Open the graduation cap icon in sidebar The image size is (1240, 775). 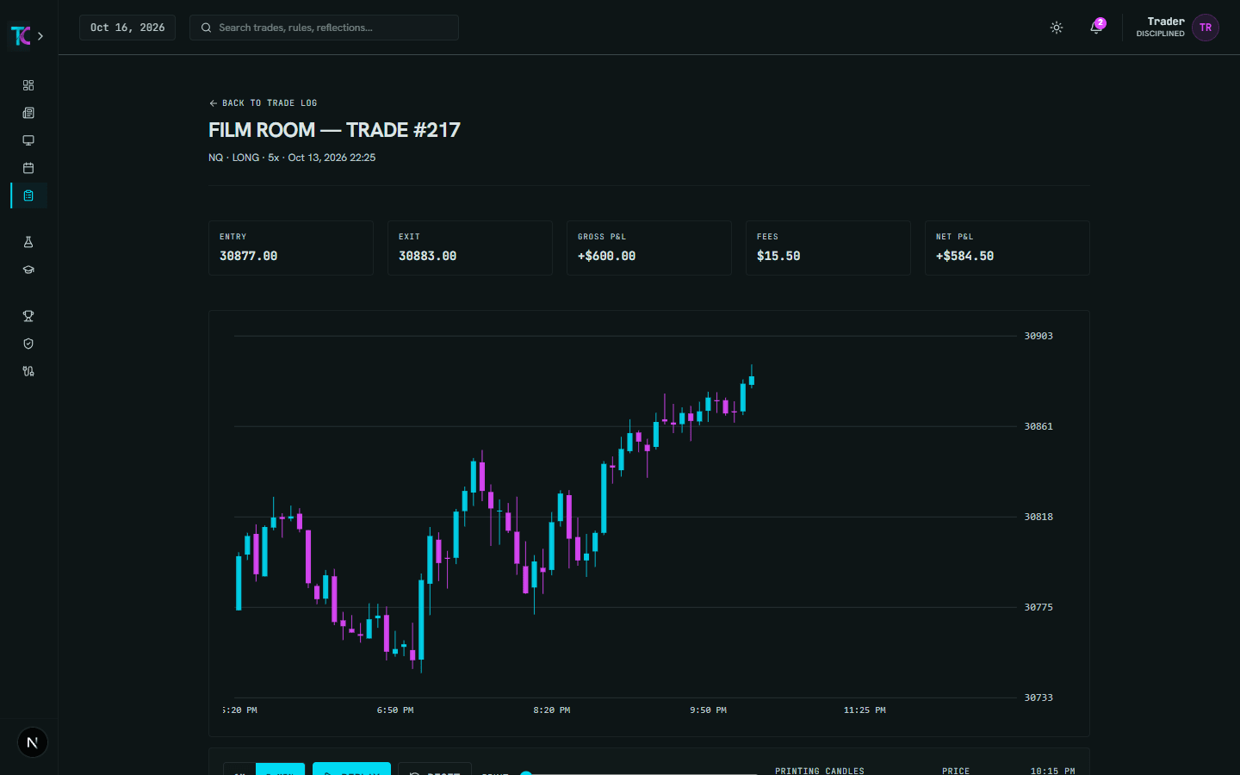tap(28, 270)
